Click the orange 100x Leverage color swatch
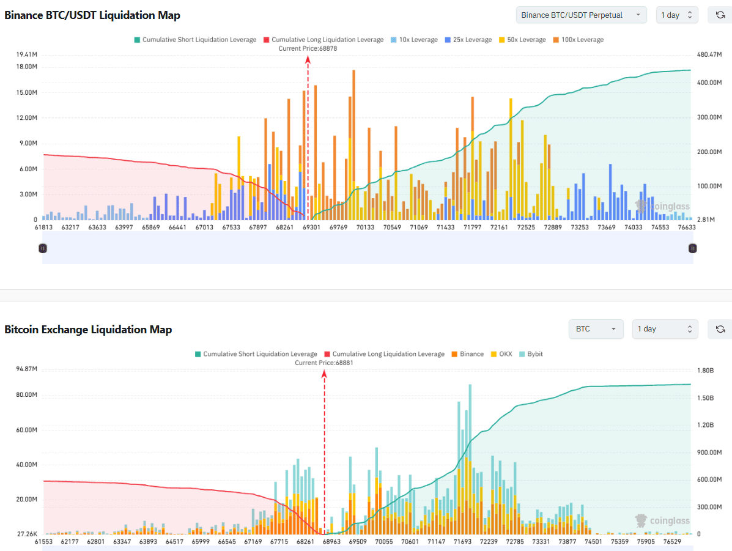Image resolution: width=732 pixels, height=551 pixels. coord(556,40)
